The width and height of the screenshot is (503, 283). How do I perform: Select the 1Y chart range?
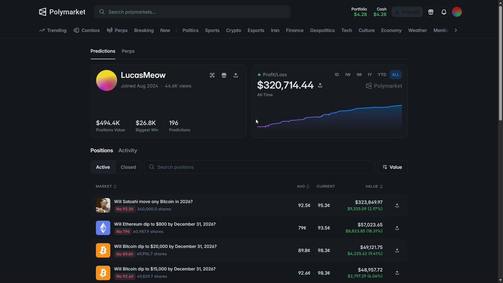[x=370, y=75]
